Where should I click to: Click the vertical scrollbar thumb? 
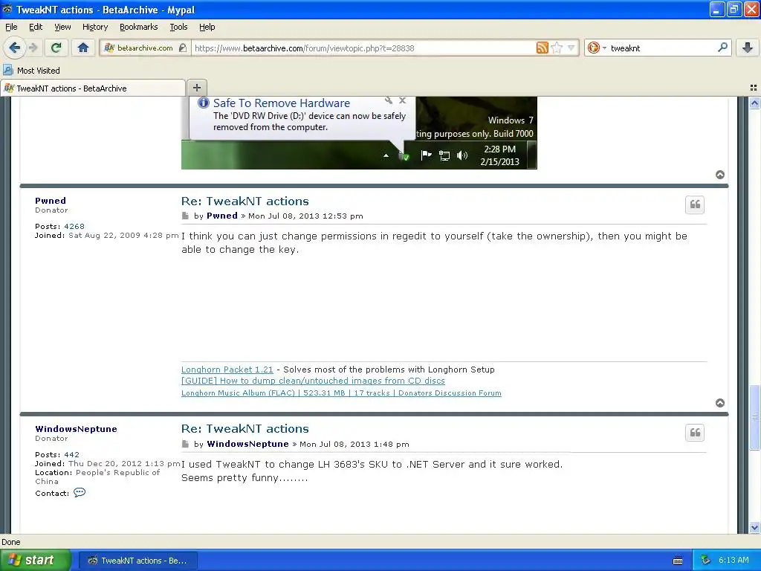pyautogui.click(x=754, y=417)
